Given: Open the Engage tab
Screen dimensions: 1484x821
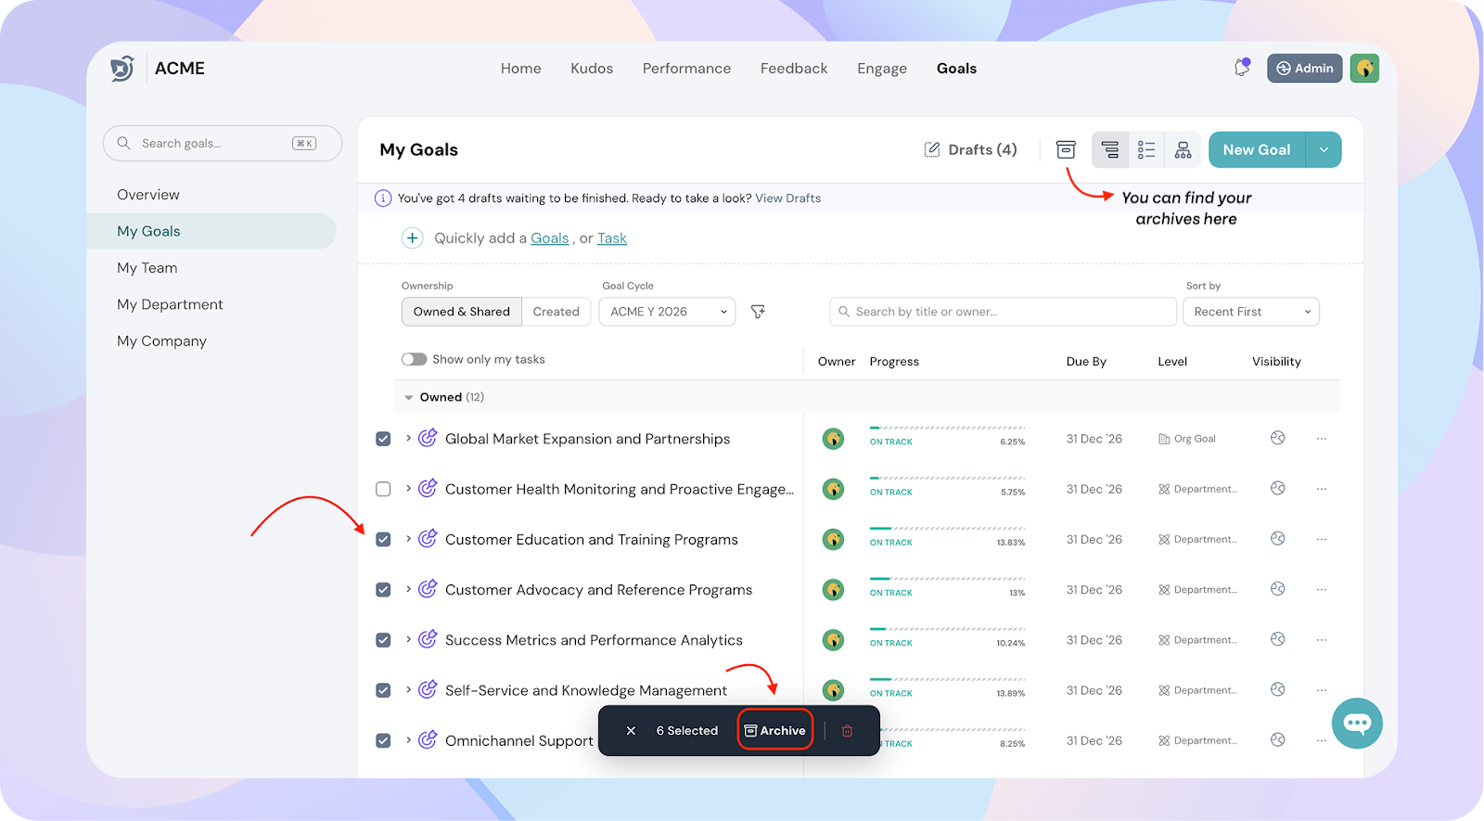Looking at the screenshot, I should pyautogui.click(x=882, y=69).
